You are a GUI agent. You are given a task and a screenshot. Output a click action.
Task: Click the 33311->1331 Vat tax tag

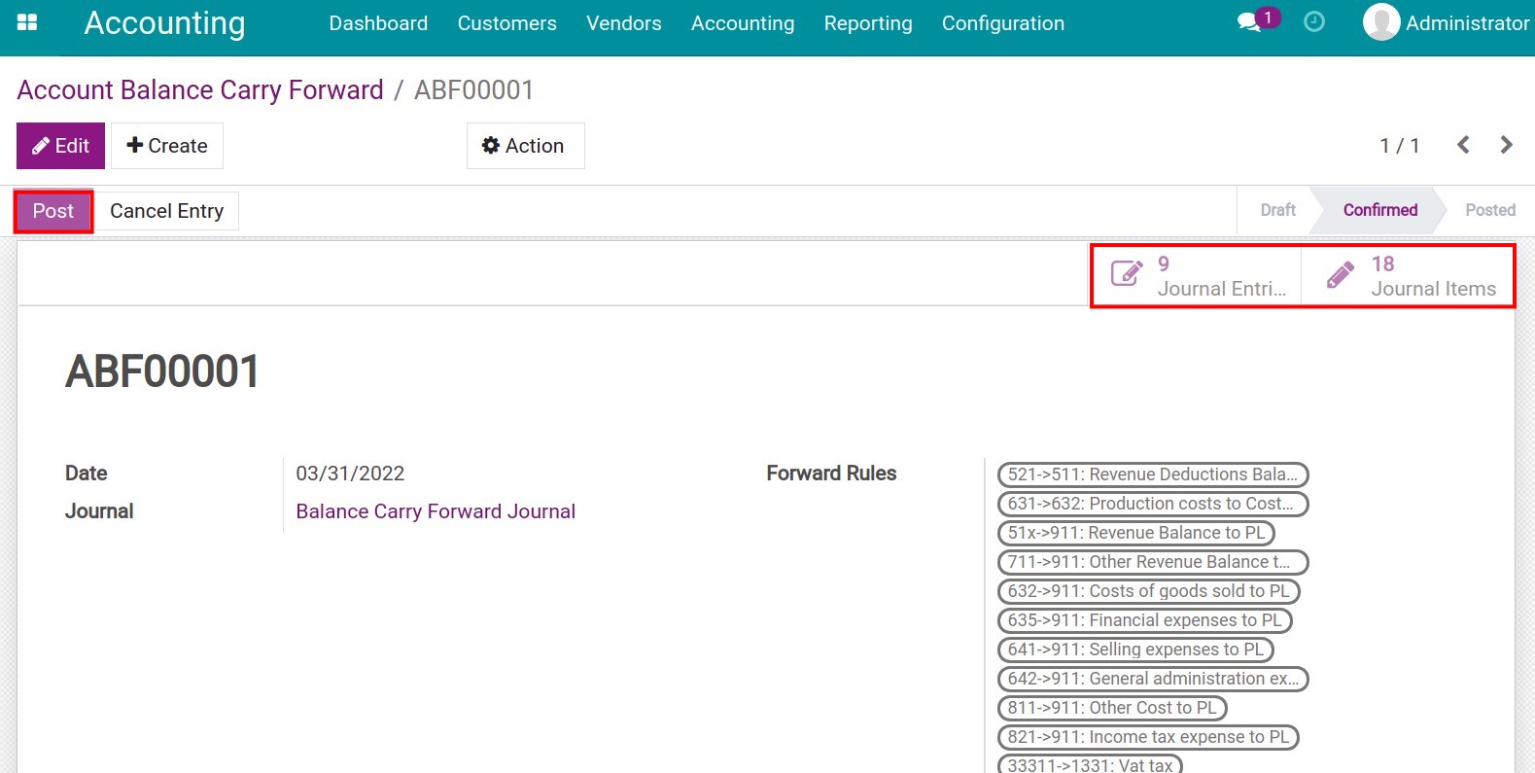[1090, 764]
